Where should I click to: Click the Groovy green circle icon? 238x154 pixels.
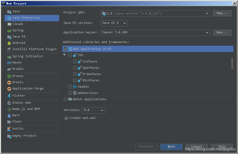[x=9, y=76]
